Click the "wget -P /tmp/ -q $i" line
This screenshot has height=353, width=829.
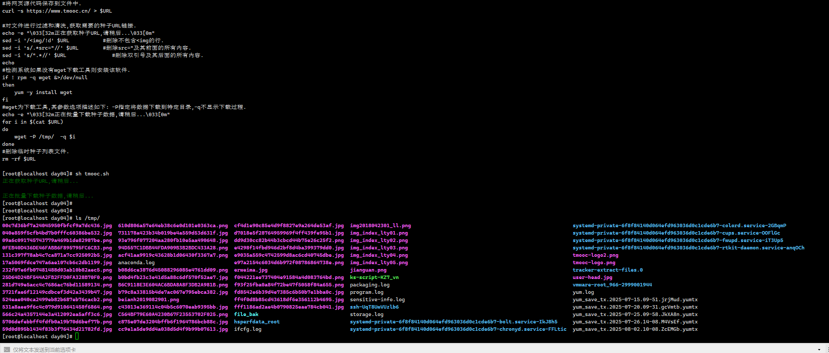pos(45,137)
